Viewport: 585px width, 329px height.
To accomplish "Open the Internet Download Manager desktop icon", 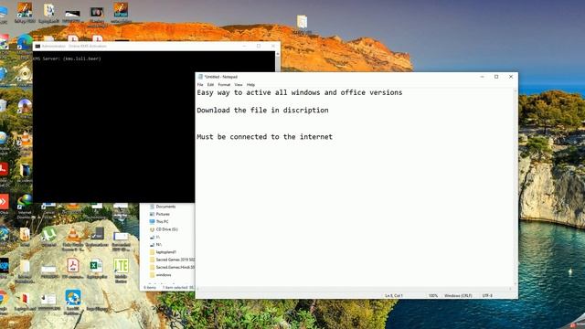I will (25, 202).
